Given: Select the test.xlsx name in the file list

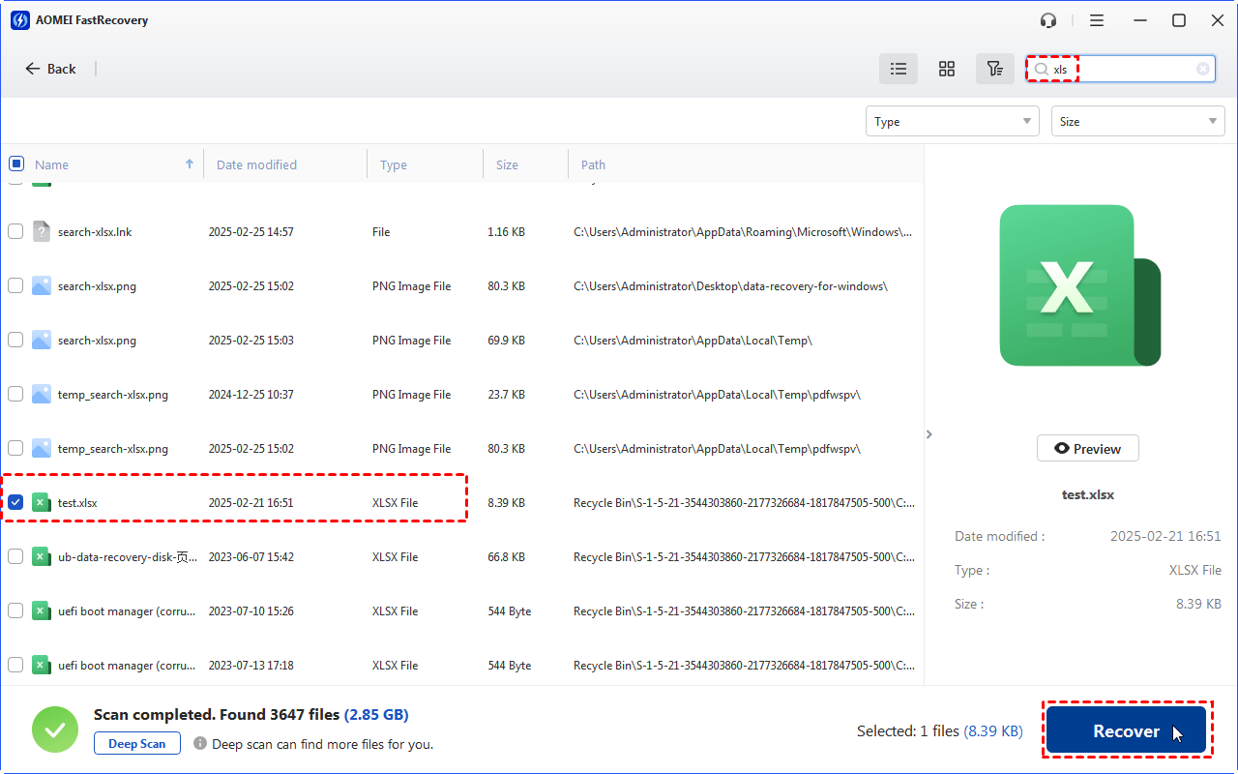Looking at the screenshot, I should [x=77, y=503].
